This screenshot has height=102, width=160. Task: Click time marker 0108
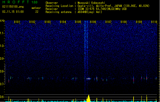(124, 22)
